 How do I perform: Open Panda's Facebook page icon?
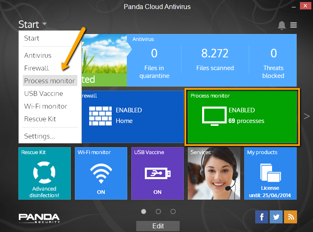[262, 217]
